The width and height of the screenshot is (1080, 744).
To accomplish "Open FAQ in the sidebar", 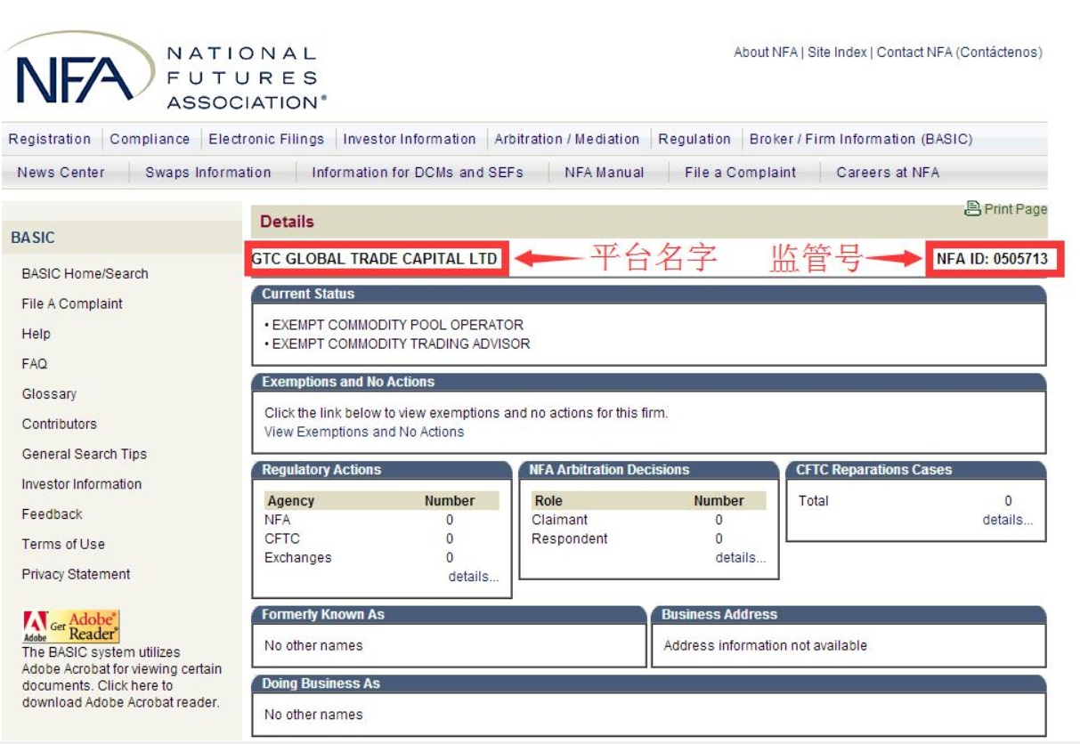I will (35, 364).
